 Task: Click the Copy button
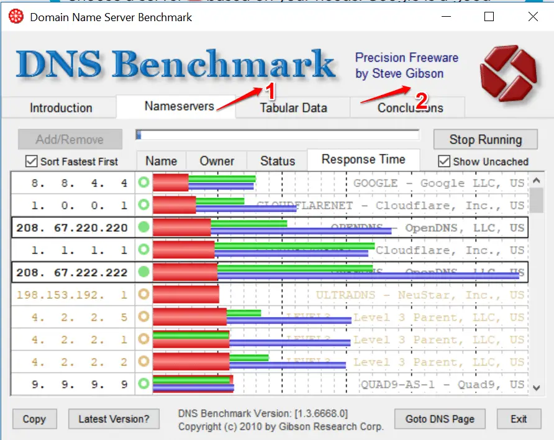[35, 419]
